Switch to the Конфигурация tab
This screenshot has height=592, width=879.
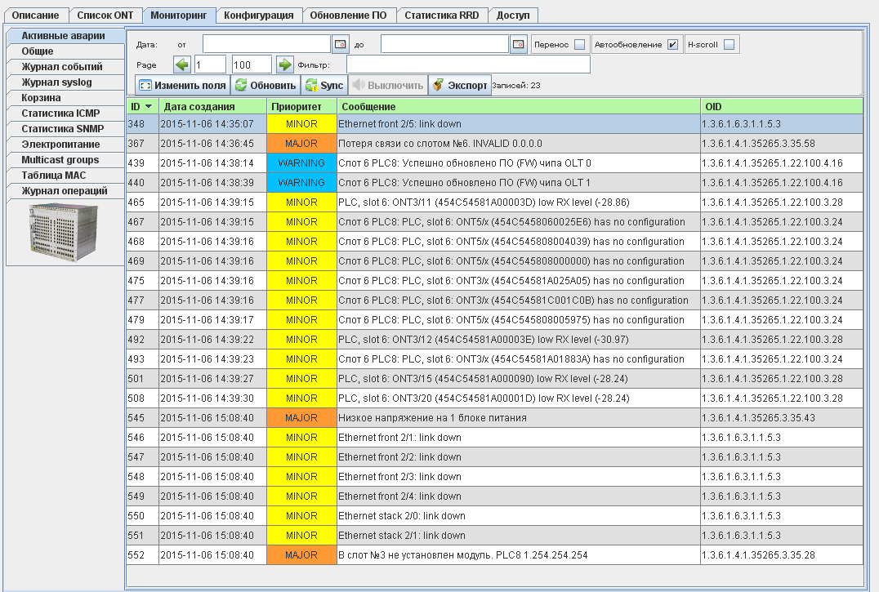tap(259, 16)
